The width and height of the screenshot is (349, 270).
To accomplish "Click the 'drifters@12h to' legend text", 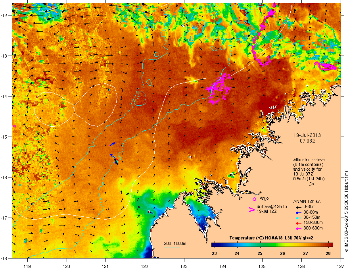I will 272,207.
